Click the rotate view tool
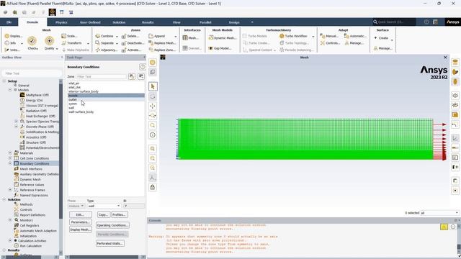The width and height of the screenshot is (461, 259). click(x=153, y=96)
